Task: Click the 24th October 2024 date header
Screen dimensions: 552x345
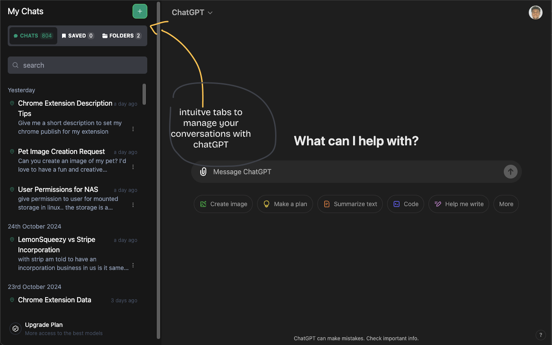Action: tap(34, 226)
